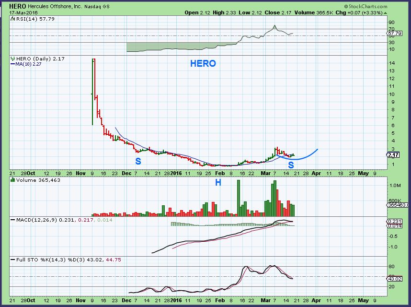Click the MA(10) 2.27 moving average label

28,64
